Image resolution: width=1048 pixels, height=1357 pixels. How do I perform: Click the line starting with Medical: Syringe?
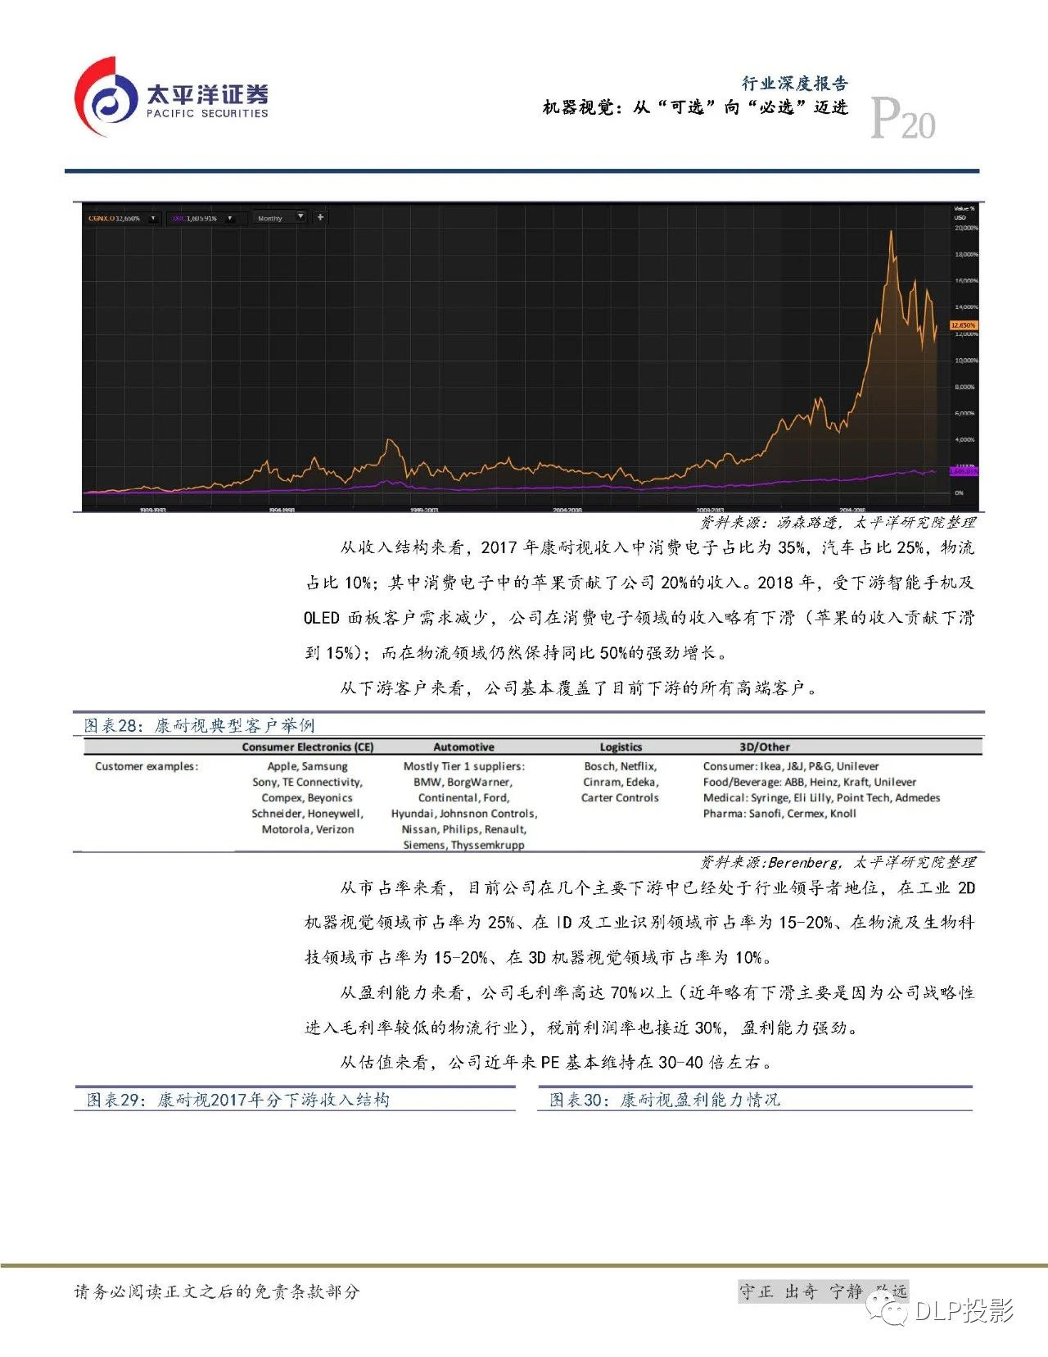pos(821,797)
